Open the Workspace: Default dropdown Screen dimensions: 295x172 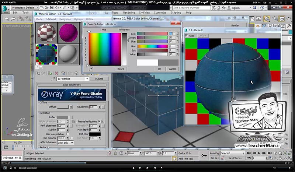tap(25, 8)
